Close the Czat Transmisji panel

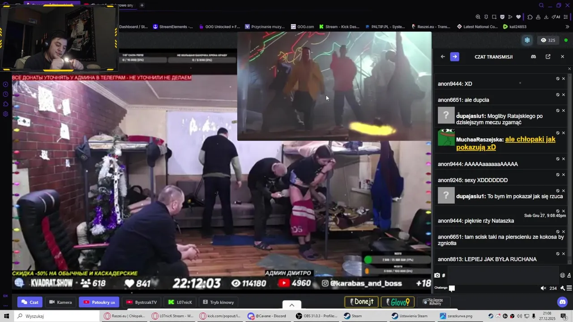coord(563,57)
